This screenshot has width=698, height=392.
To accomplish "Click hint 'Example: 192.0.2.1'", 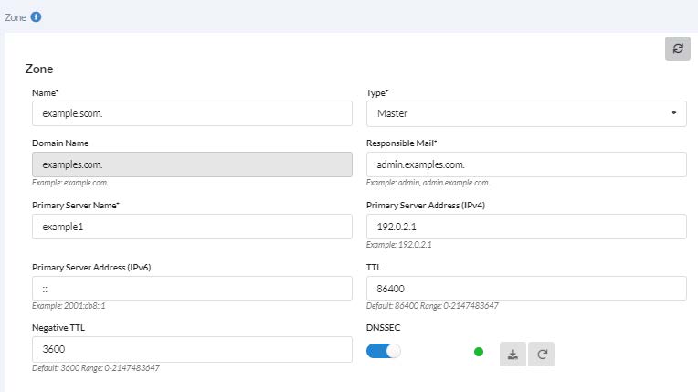I will tap(399, 245).
